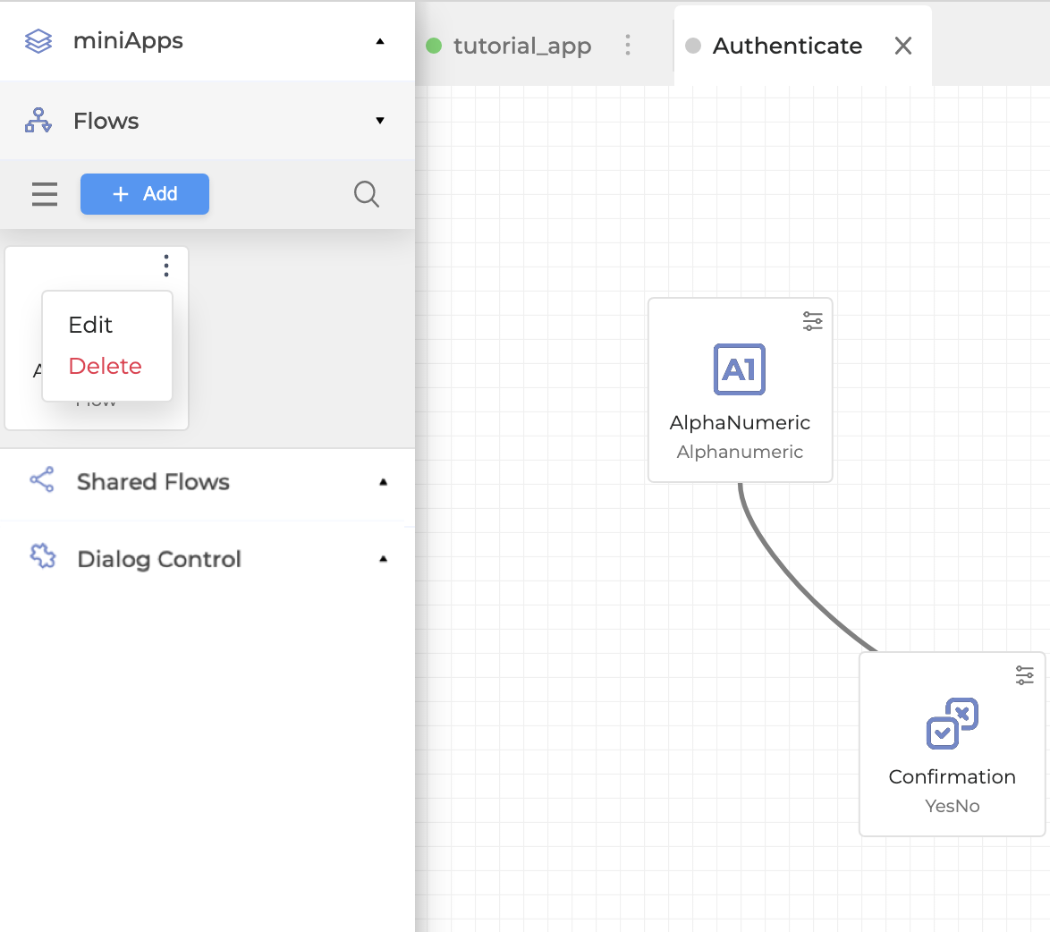Select Edit from the flow context menu
Screen dimensions: 1050x932
pyautogui.click(x=91, y=325)
